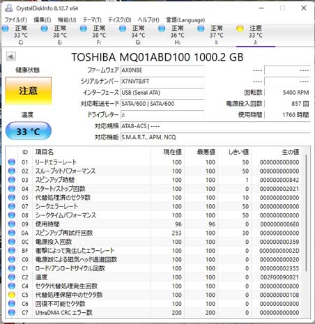Click raw value 002F00090021 in 温度 row
Image resolution: width=315 pixels, height=324 pixels.
tap(279, 277)
